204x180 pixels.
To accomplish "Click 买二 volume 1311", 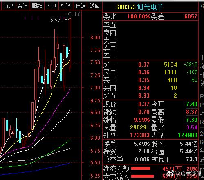I will (170, 72).
